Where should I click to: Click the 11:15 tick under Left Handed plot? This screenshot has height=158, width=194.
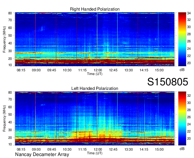[x=82, y=149]
